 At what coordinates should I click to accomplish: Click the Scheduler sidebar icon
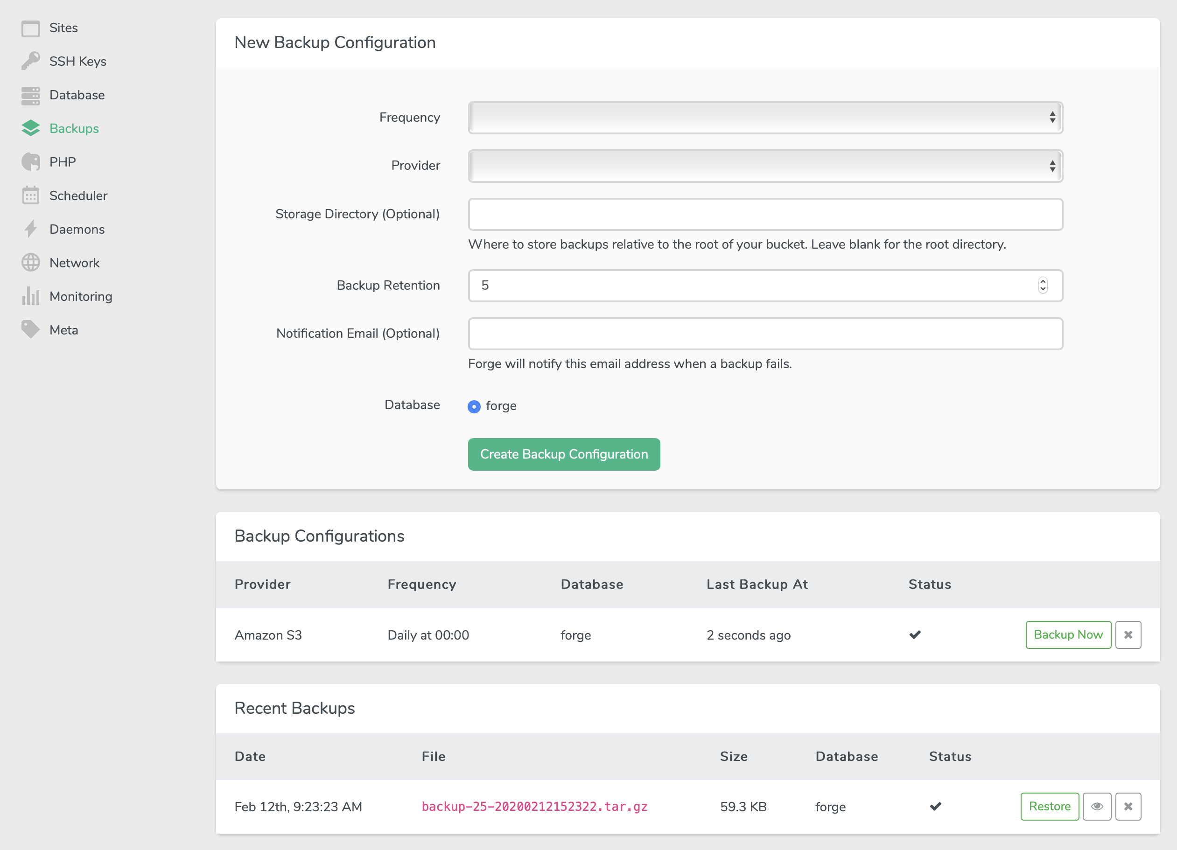[x=31, y=195]
